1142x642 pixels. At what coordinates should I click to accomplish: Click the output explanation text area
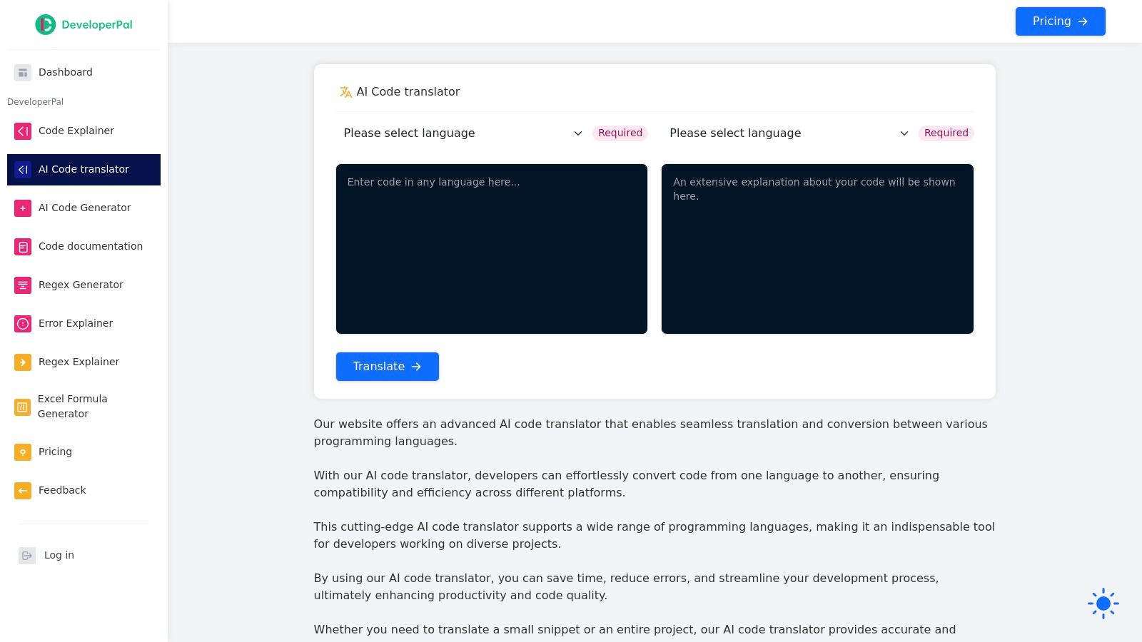click(x=817, y=249)
